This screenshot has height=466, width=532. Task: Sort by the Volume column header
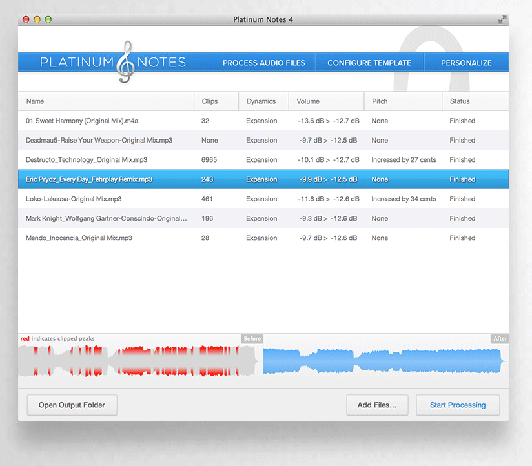click(327, 101)
